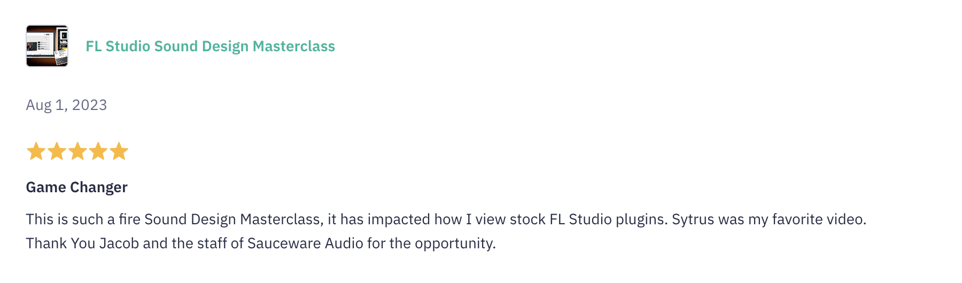Click the year 2023 in the date
This screenshot has height=283, width=962.
[x=89, y=105]
